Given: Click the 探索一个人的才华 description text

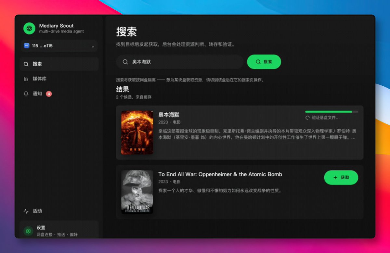Looking at the screenshot, I should [x=220, y=191].
